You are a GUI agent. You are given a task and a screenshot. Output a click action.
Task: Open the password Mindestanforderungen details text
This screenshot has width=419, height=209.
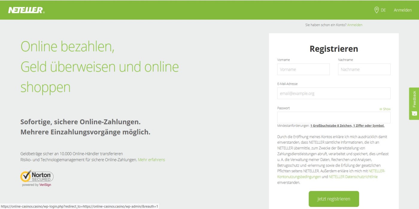click(x=347, y=126)
